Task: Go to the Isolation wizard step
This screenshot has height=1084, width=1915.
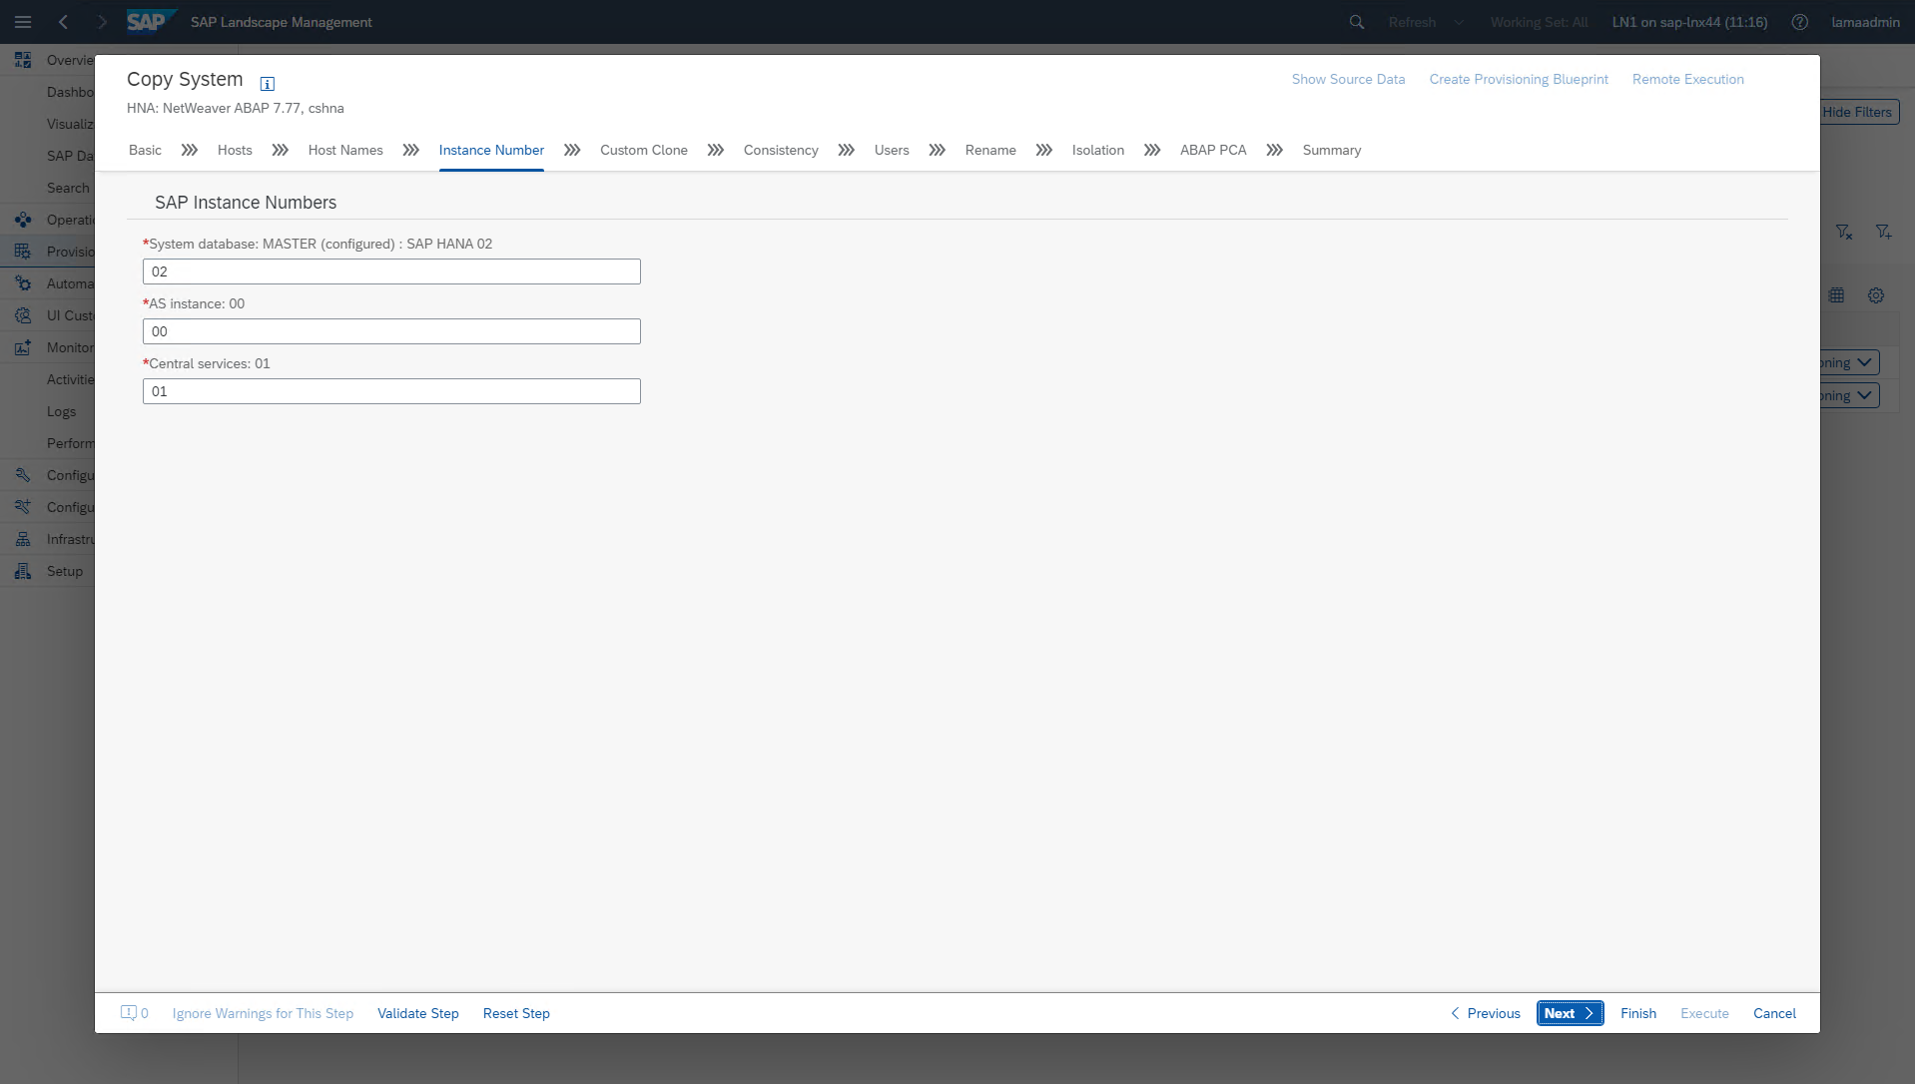Action: point(1098,150)
